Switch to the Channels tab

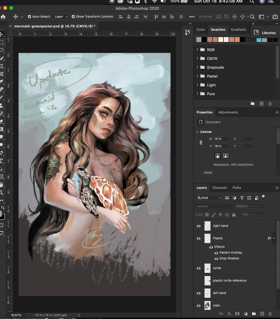point(220,188)
